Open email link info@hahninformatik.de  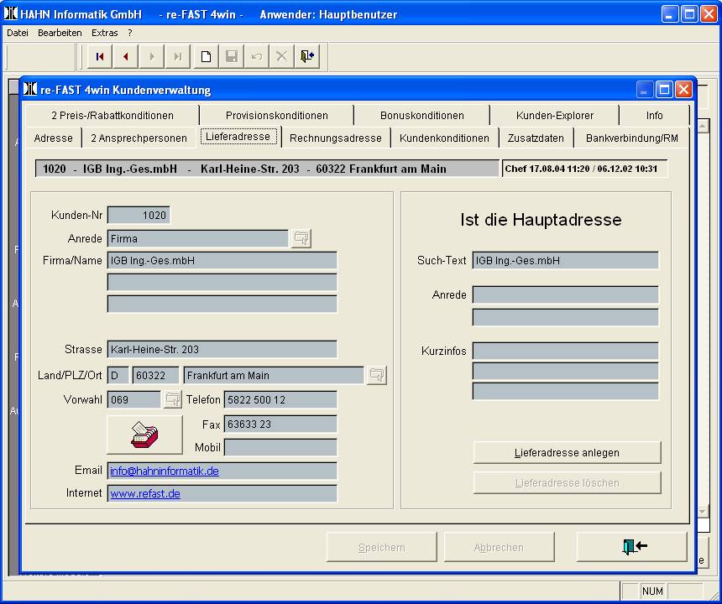(165, 471)
